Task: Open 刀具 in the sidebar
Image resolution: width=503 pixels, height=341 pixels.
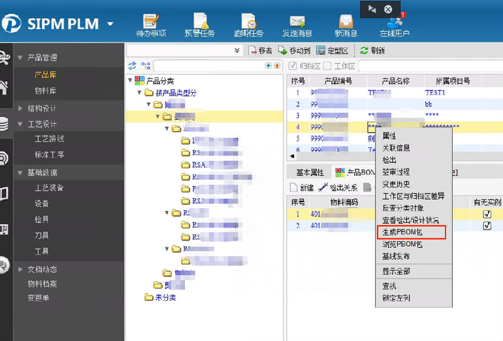Action: coord(41,236)
